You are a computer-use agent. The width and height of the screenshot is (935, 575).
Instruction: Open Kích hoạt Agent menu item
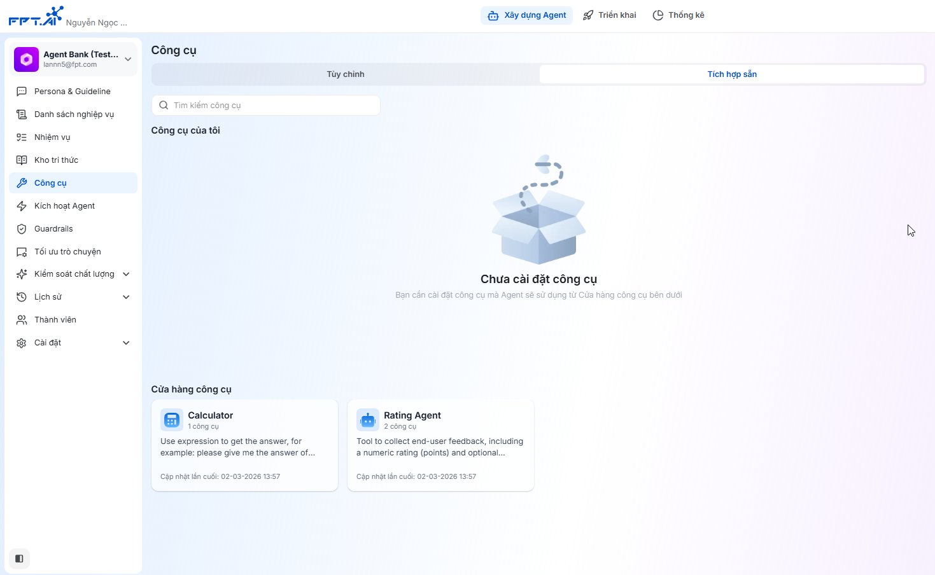pyautogui.click(x=73, y=206)
